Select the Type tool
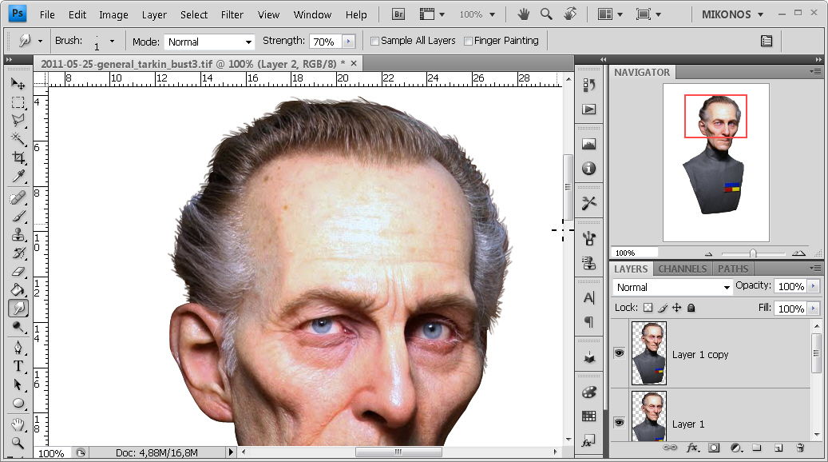Viewport: 828px width, 462px height. tap(18, 366)
